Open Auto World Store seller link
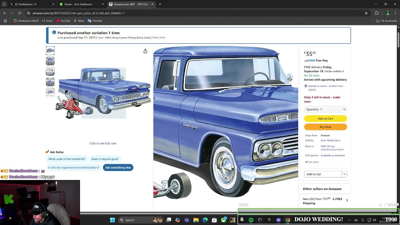Screen dimensions: 400x225 330,141
